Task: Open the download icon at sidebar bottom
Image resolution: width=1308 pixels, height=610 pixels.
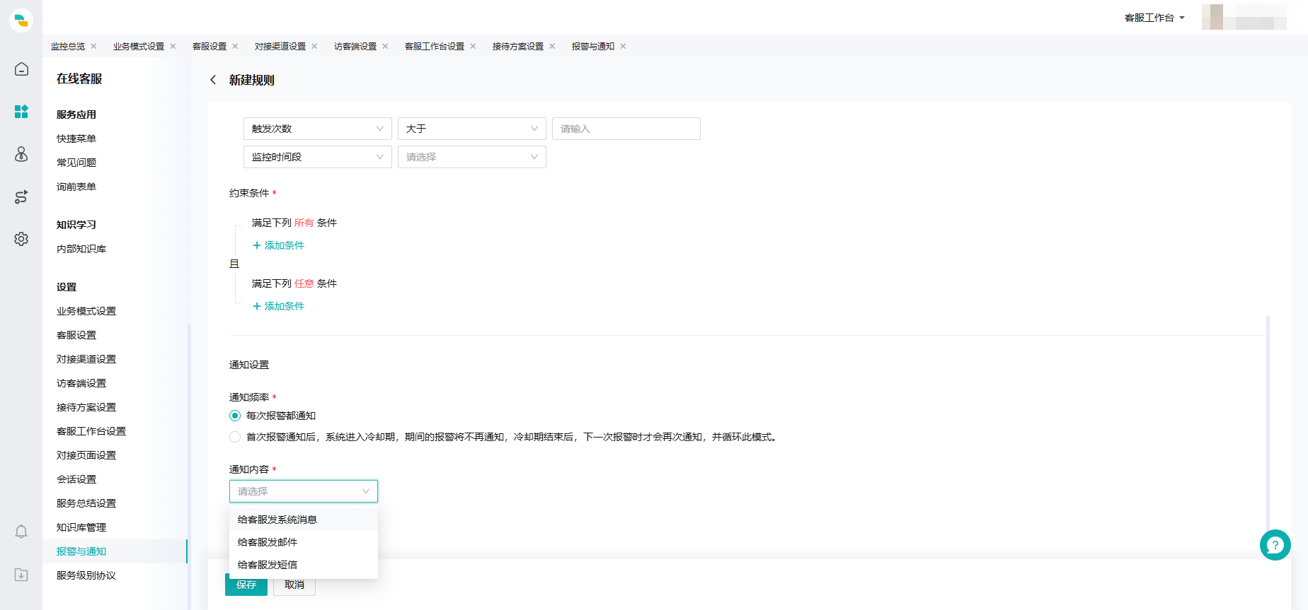Action: [21, 575]
